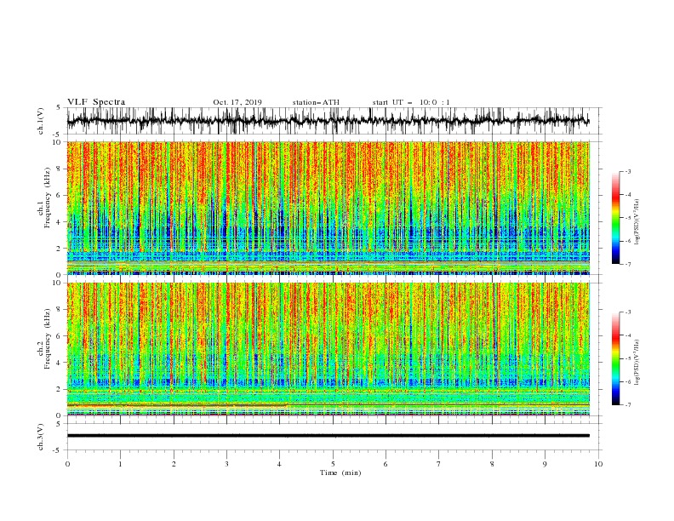Click the -7 label on ch.1 color scale
Viewport: 674px width, 521px height.
tap(628, 264)
